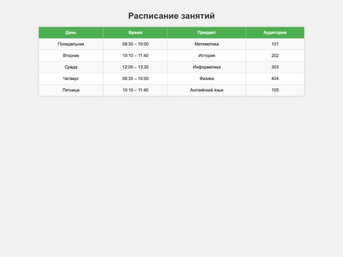Click room number "202"
The height and width of the screenshot is (257, 343).
[275, 55]
